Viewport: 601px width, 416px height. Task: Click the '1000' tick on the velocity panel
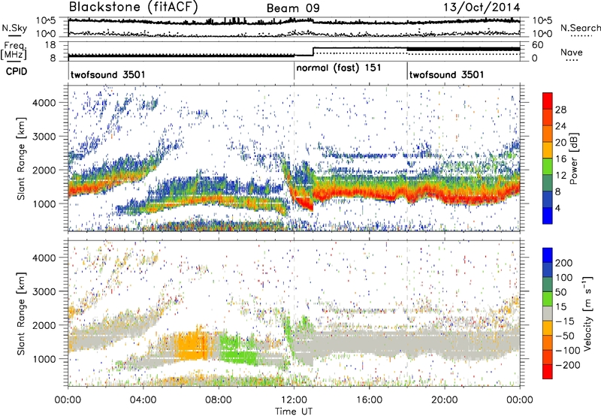44,359
